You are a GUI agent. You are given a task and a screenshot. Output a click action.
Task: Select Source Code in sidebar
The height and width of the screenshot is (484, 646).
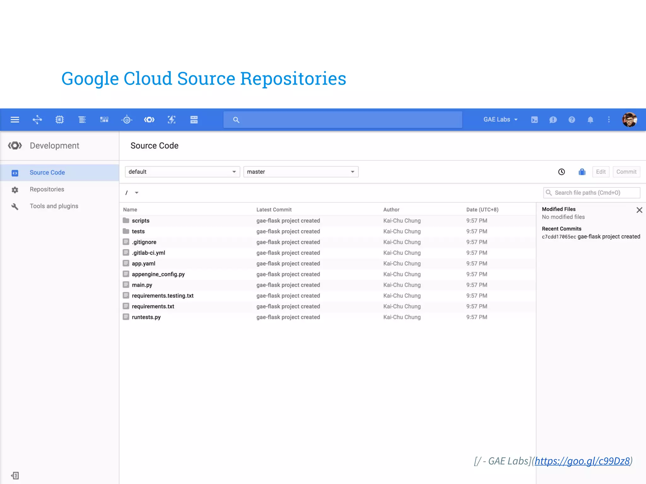[x=60, y=173]
